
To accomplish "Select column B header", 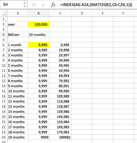I will click(39, 13).
